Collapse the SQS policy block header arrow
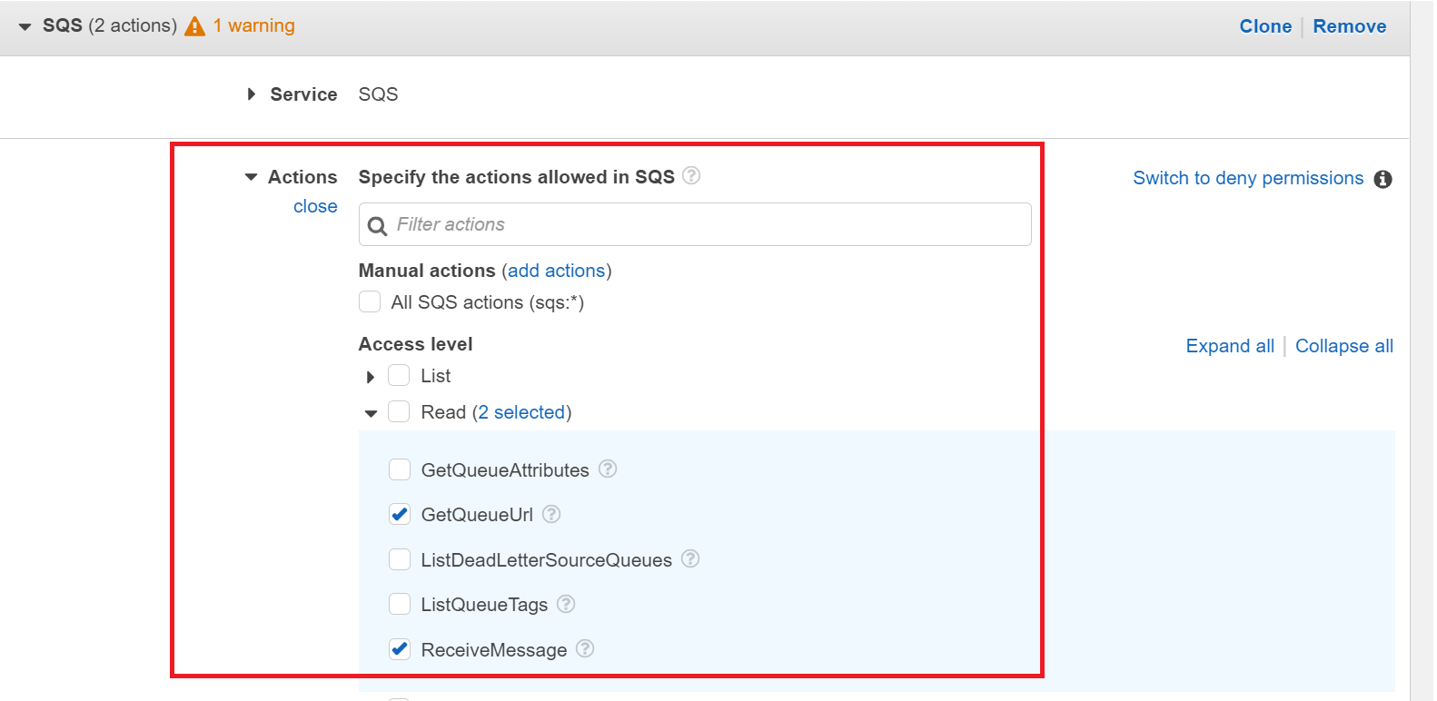This screenshot has width=1437, height=701. point(25,26)
